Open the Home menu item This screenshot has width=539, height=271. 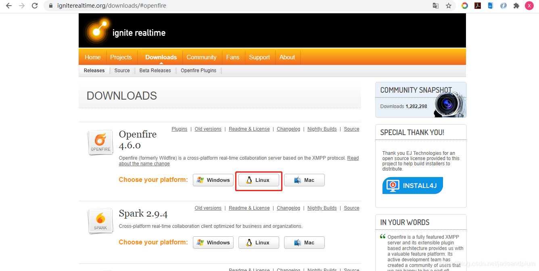tap(93, 57)
